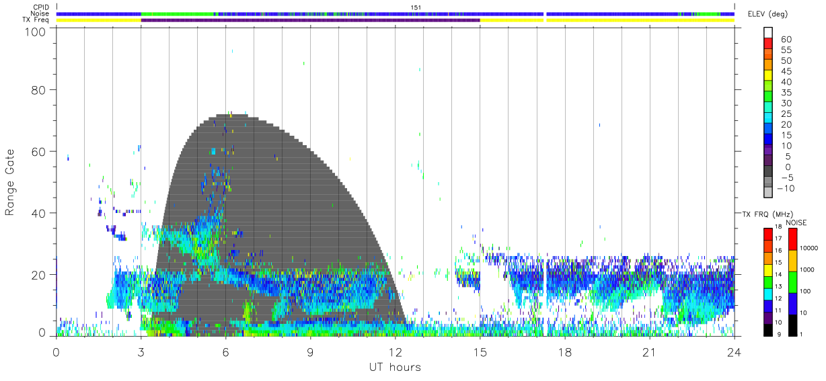Click y-axis tick label "40"
This screenshot has height=381, width=826.
coord(39,213)
